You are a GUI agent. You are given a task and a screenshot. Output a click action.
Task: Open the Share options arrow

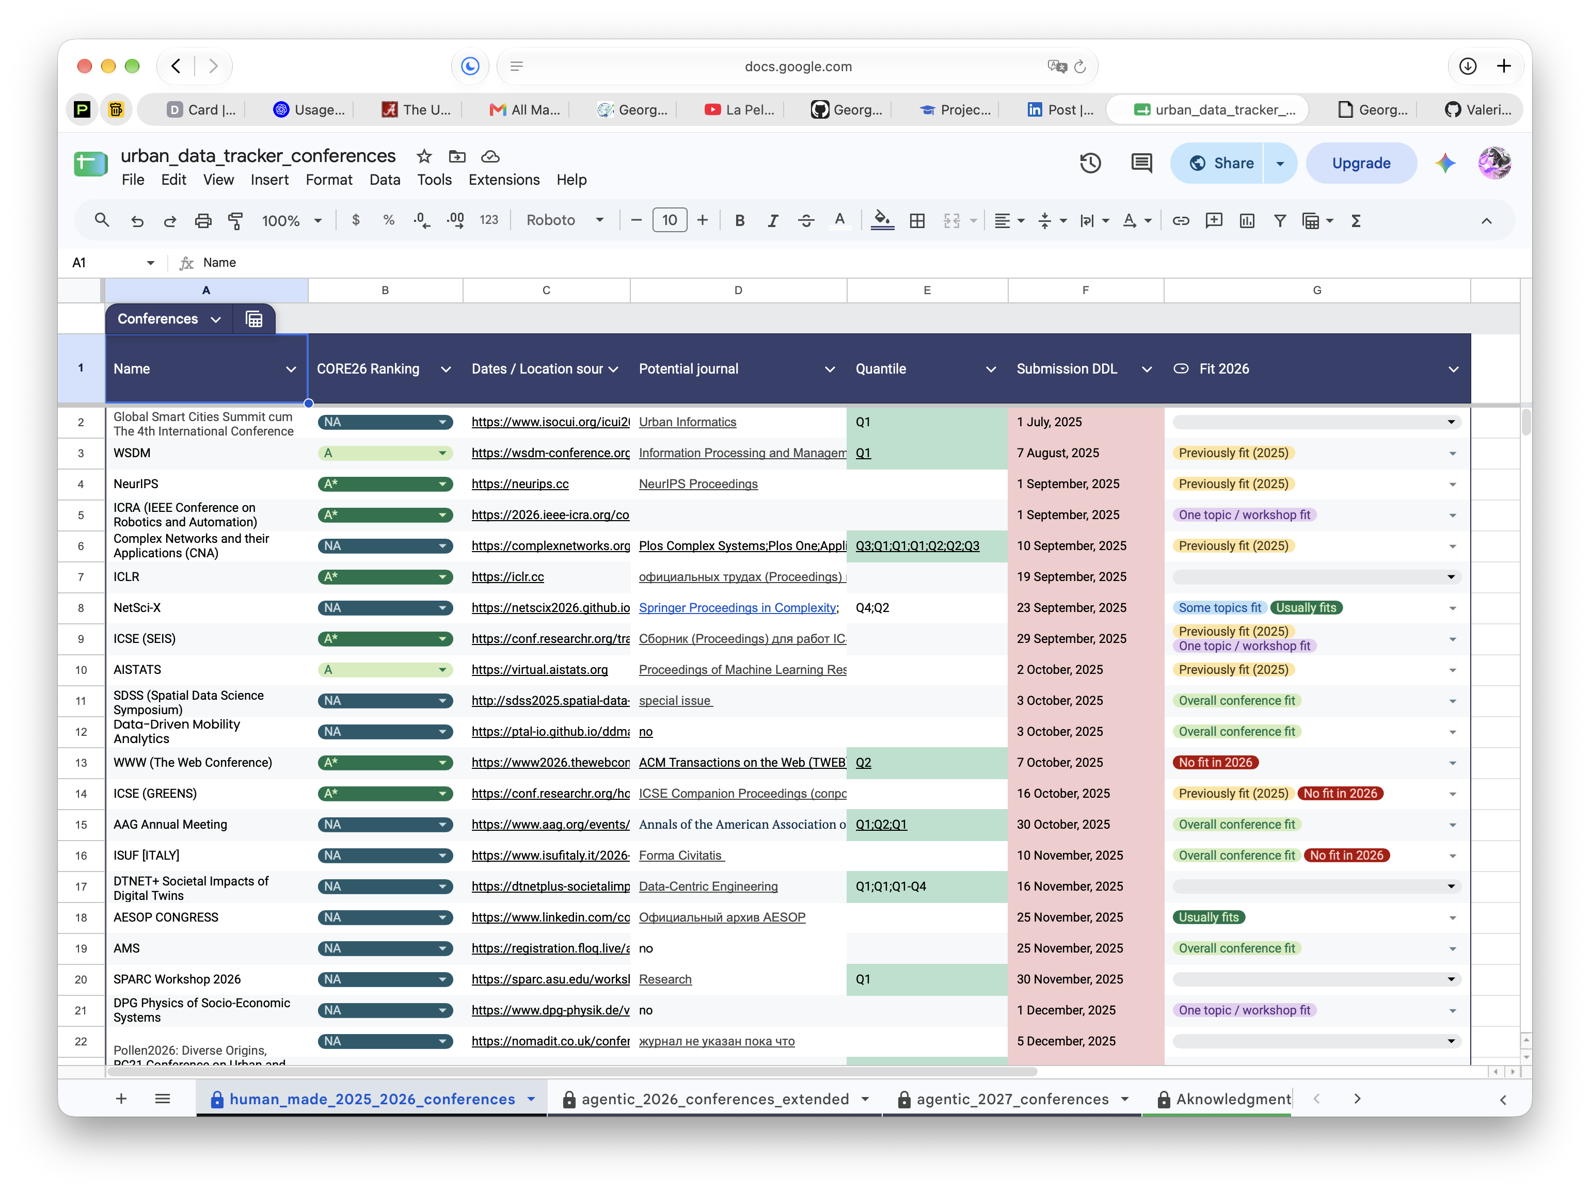(x=1279, y=163)
